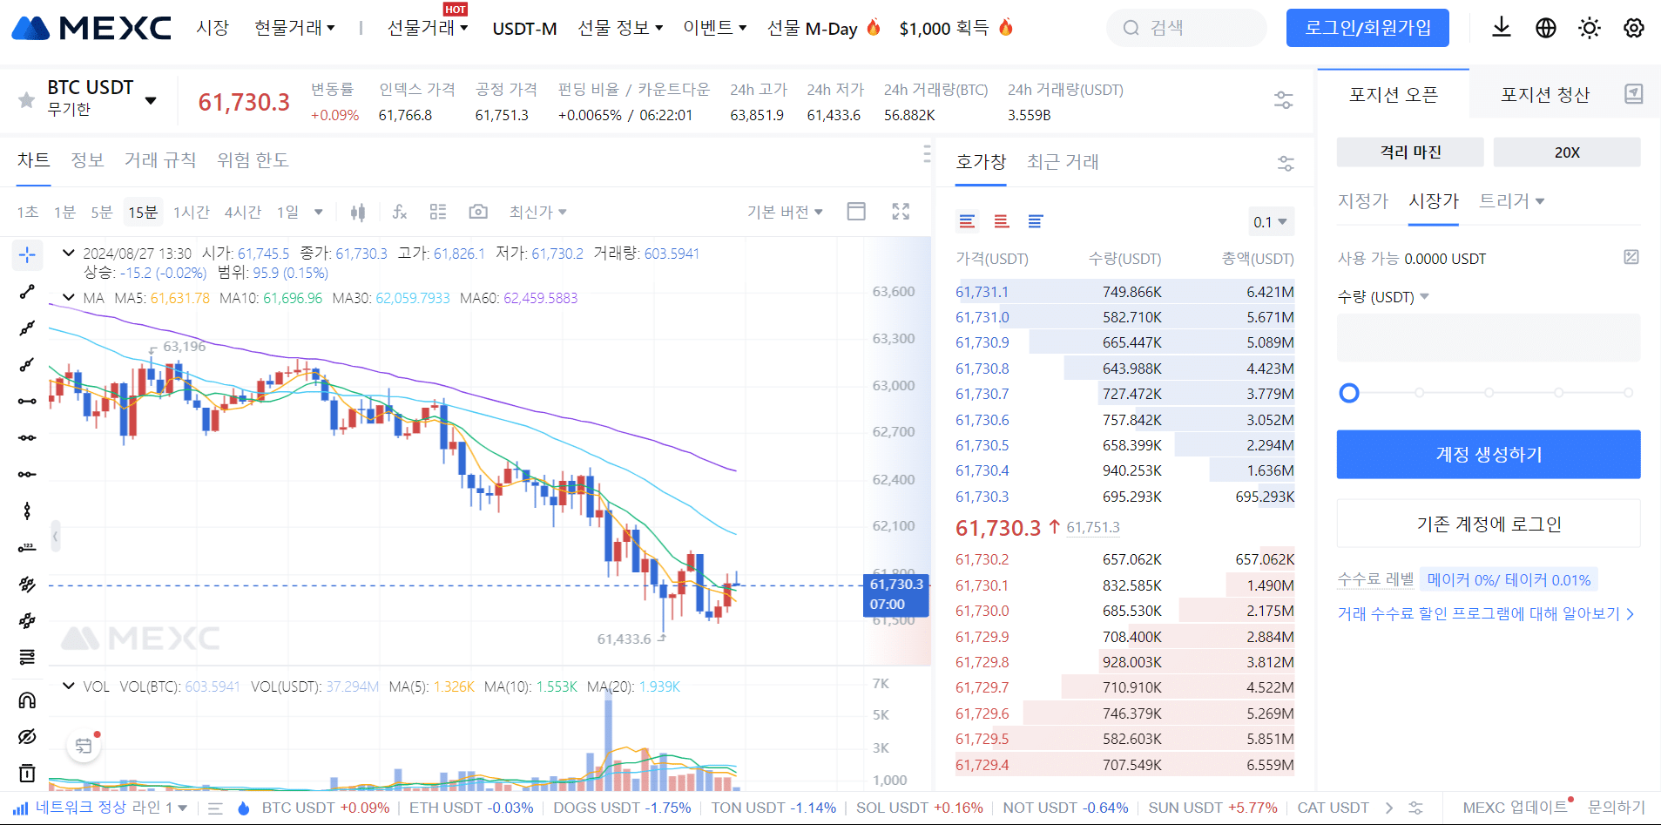This screenshot has height=825, width=1661.
Task: Open 기본 버전 chart version dropdown
Action: coord(785,212)
